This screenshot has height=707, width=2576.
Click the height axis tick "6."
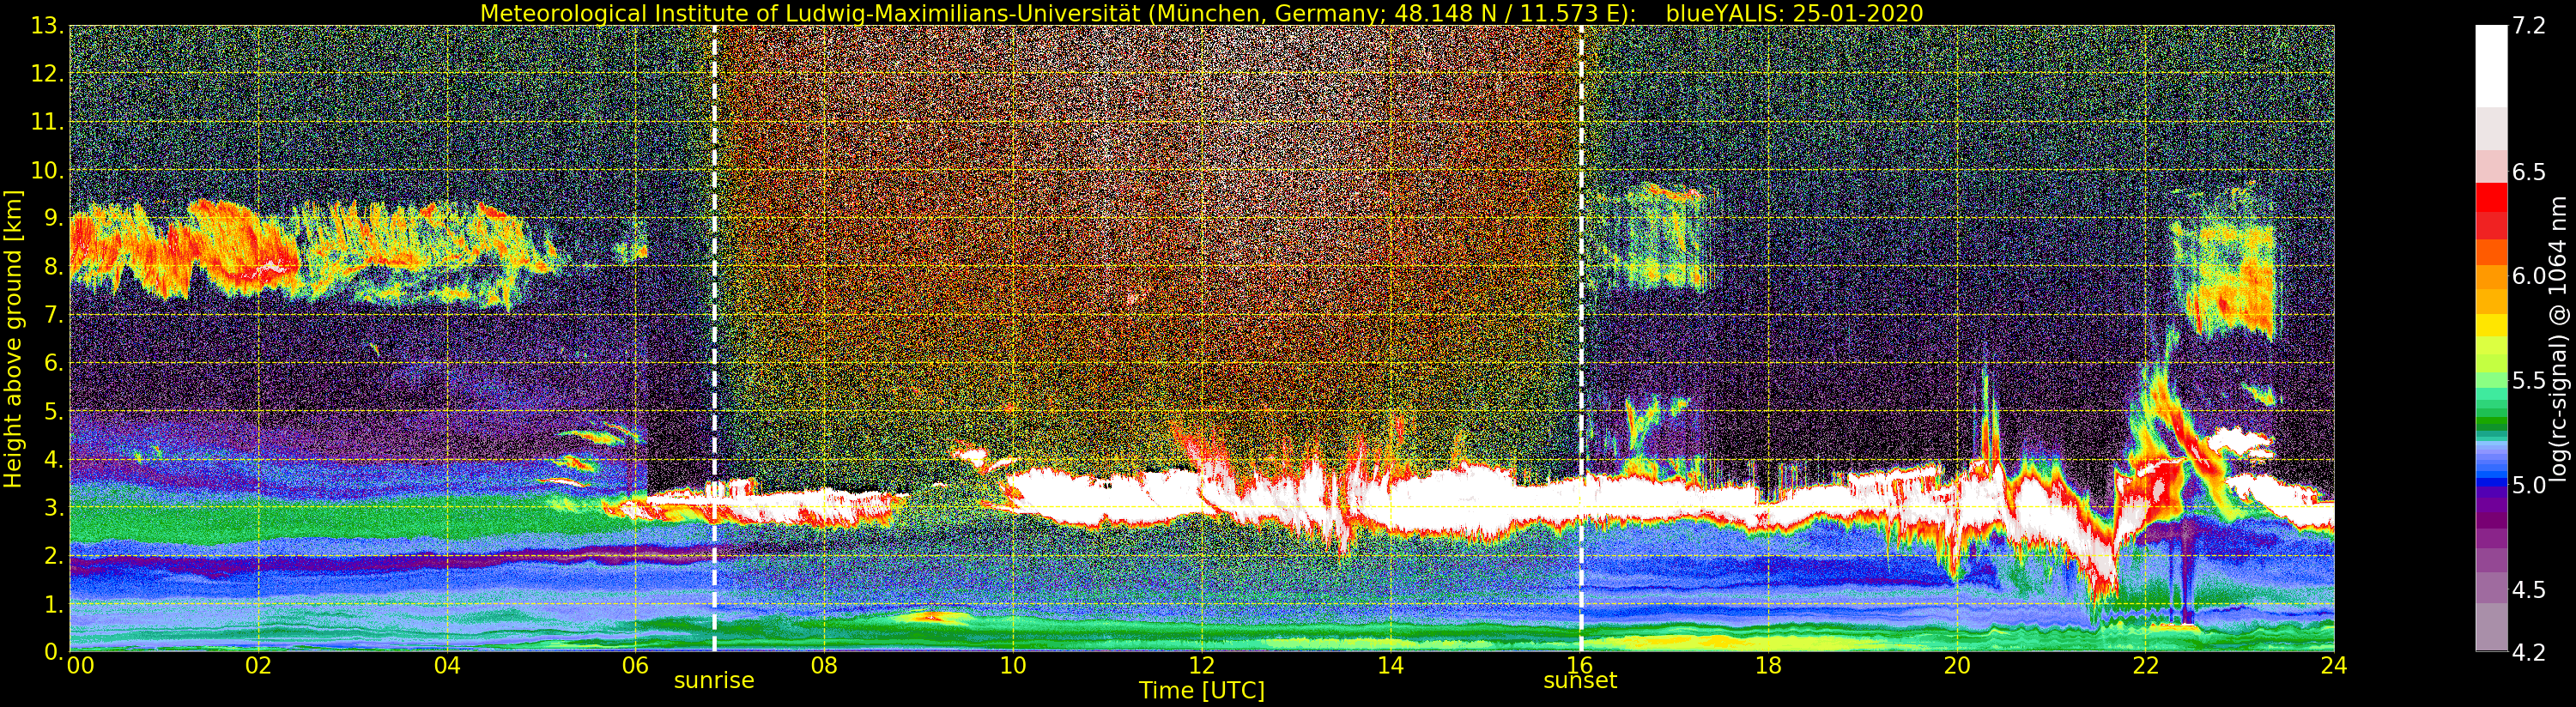click(x=54, y=363)
